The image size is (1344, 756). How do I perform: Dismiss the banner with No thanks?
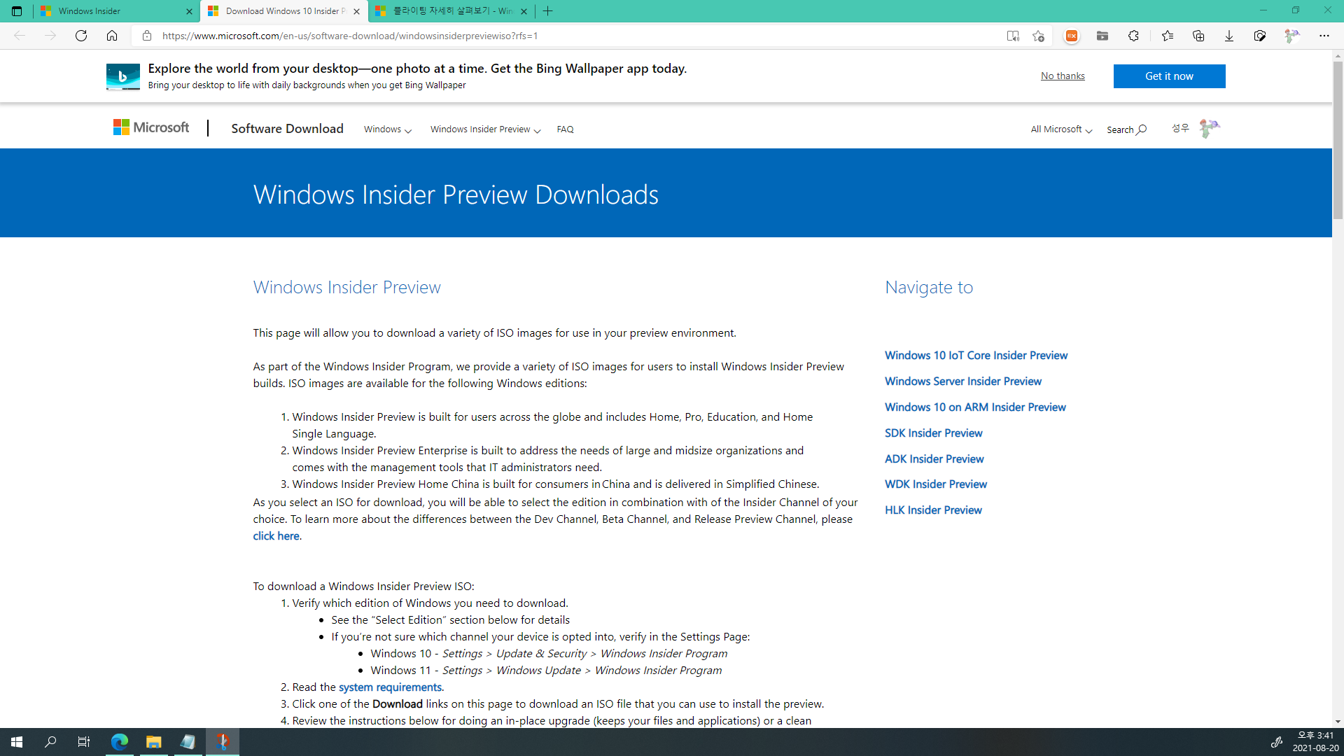(x=1062, y=76)
